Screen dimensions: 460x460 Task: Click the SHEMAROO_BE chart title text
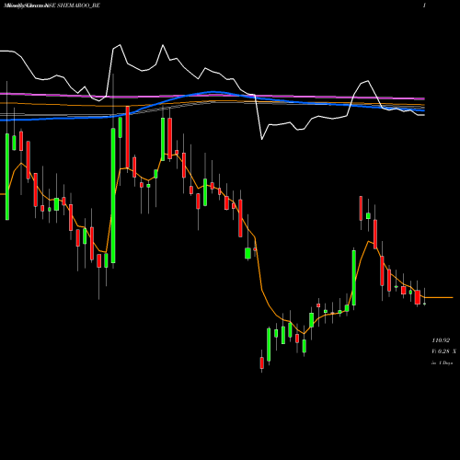78,6
